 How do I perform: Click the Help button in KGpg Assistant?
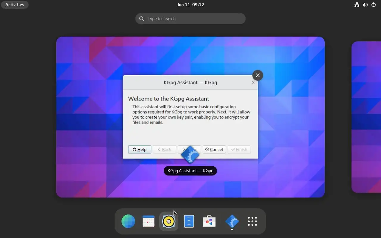click(x=140, y=149)
